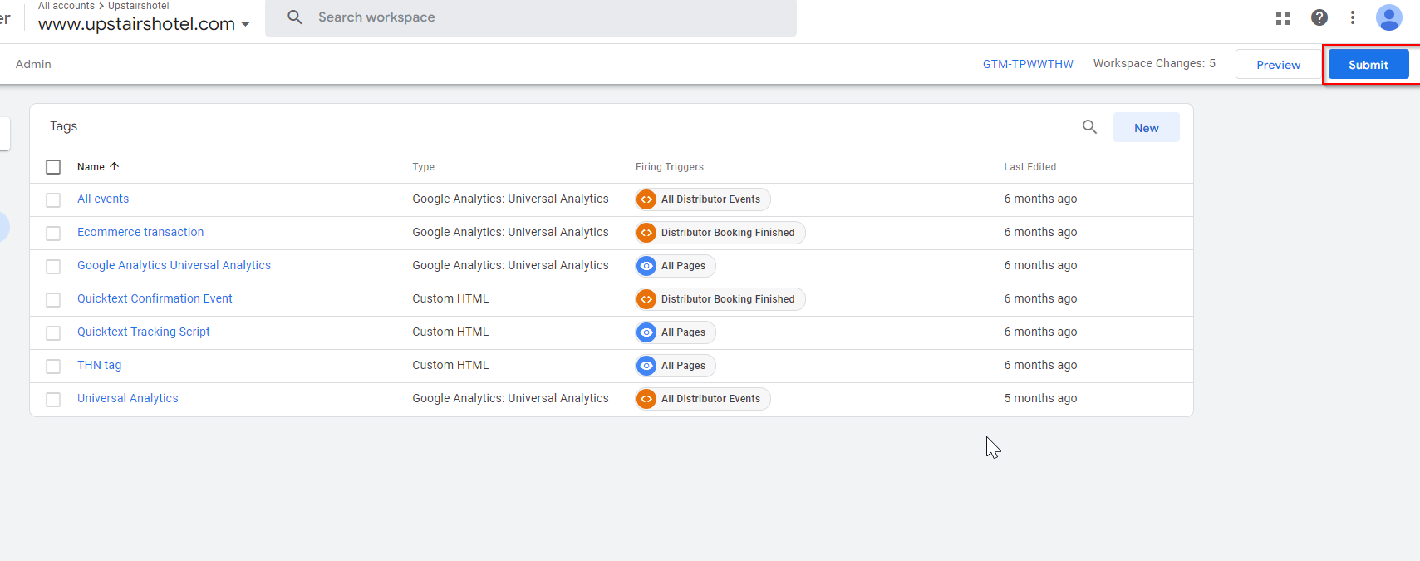This screenshot has height=561, width=1420.
Task: Select the Quicktext Tracking Script checkbox
Action: click(53, 333)
